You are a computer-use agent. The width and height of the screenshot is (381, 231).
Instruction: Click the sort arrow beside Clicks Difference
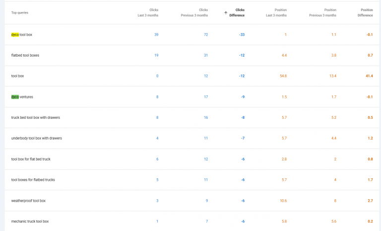(226, 12)
